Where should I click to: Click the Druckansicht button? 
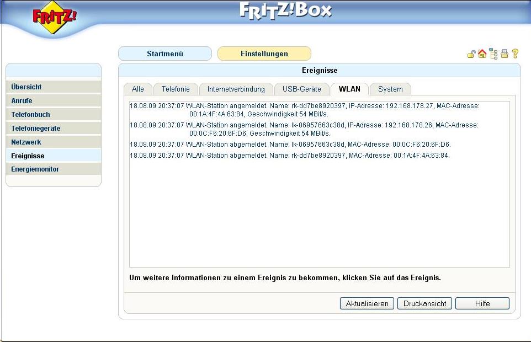424,303
